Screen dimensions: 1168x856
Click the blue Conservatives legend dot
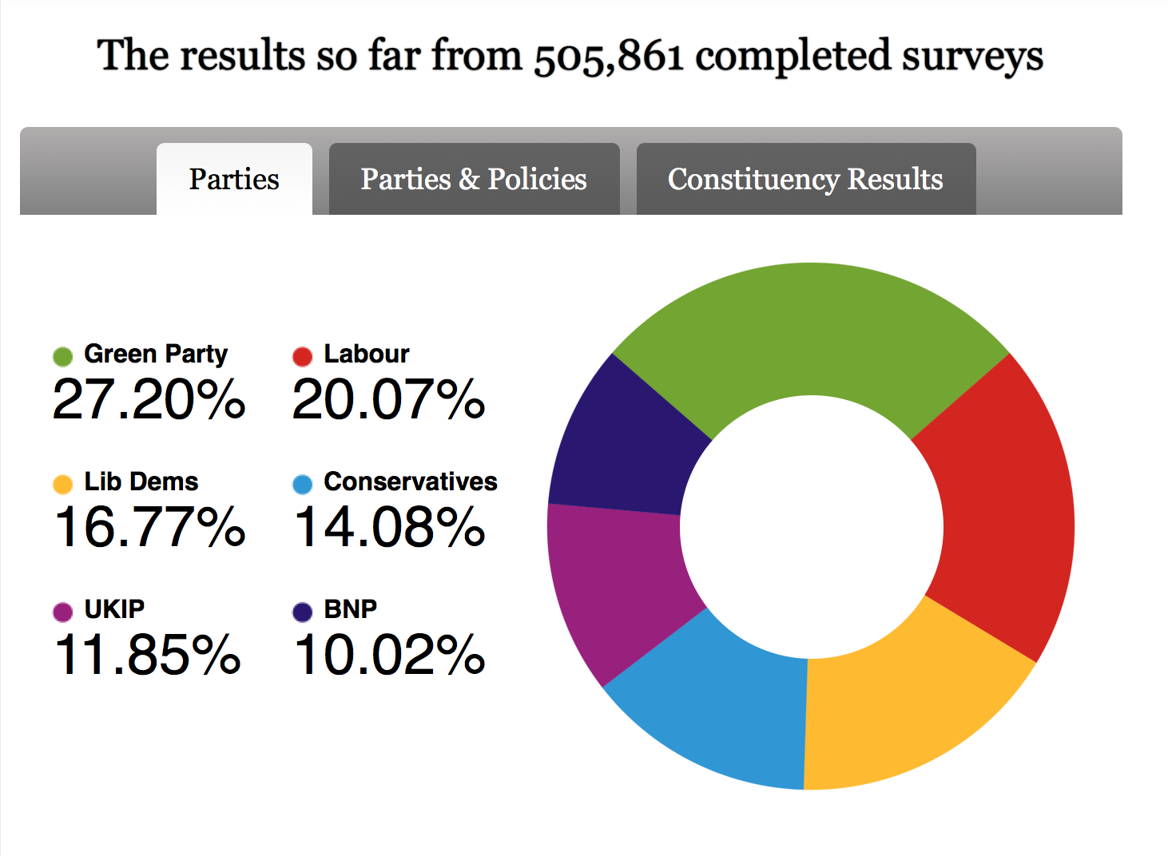tap(302, 484)
